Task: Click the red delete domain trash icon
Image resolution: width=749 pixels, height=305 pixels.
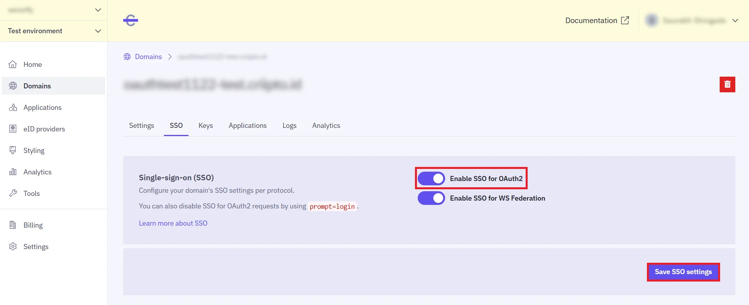Action: [x=727, y=84]
